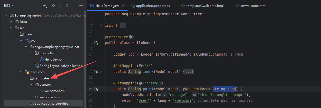Screen dimensions: 321x108
Task: Click the request mapping gutter icon on line 23
Action: coord(96,89)
